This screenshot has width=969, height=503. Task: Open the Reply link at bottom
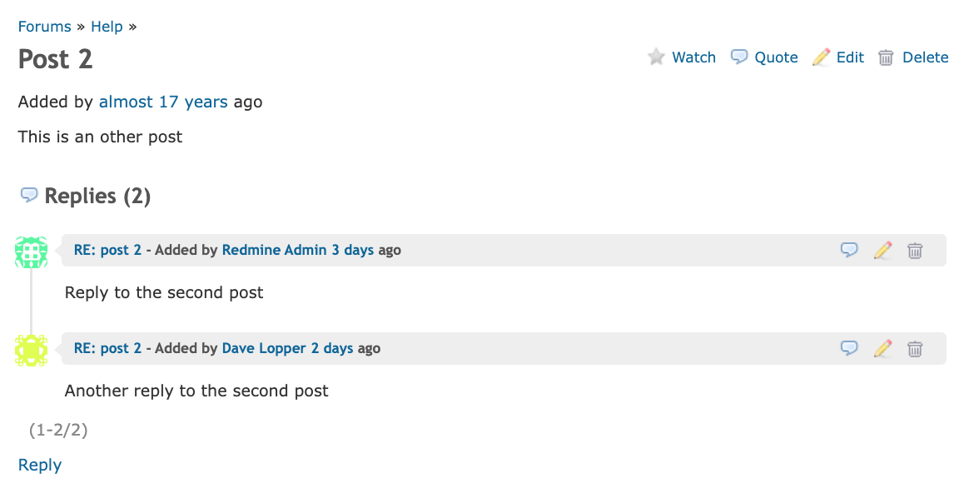[x=40, y=466]
